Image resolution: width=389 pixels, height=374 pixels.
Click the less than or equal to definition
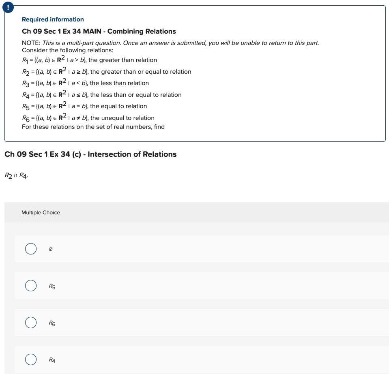coord(102,95)
